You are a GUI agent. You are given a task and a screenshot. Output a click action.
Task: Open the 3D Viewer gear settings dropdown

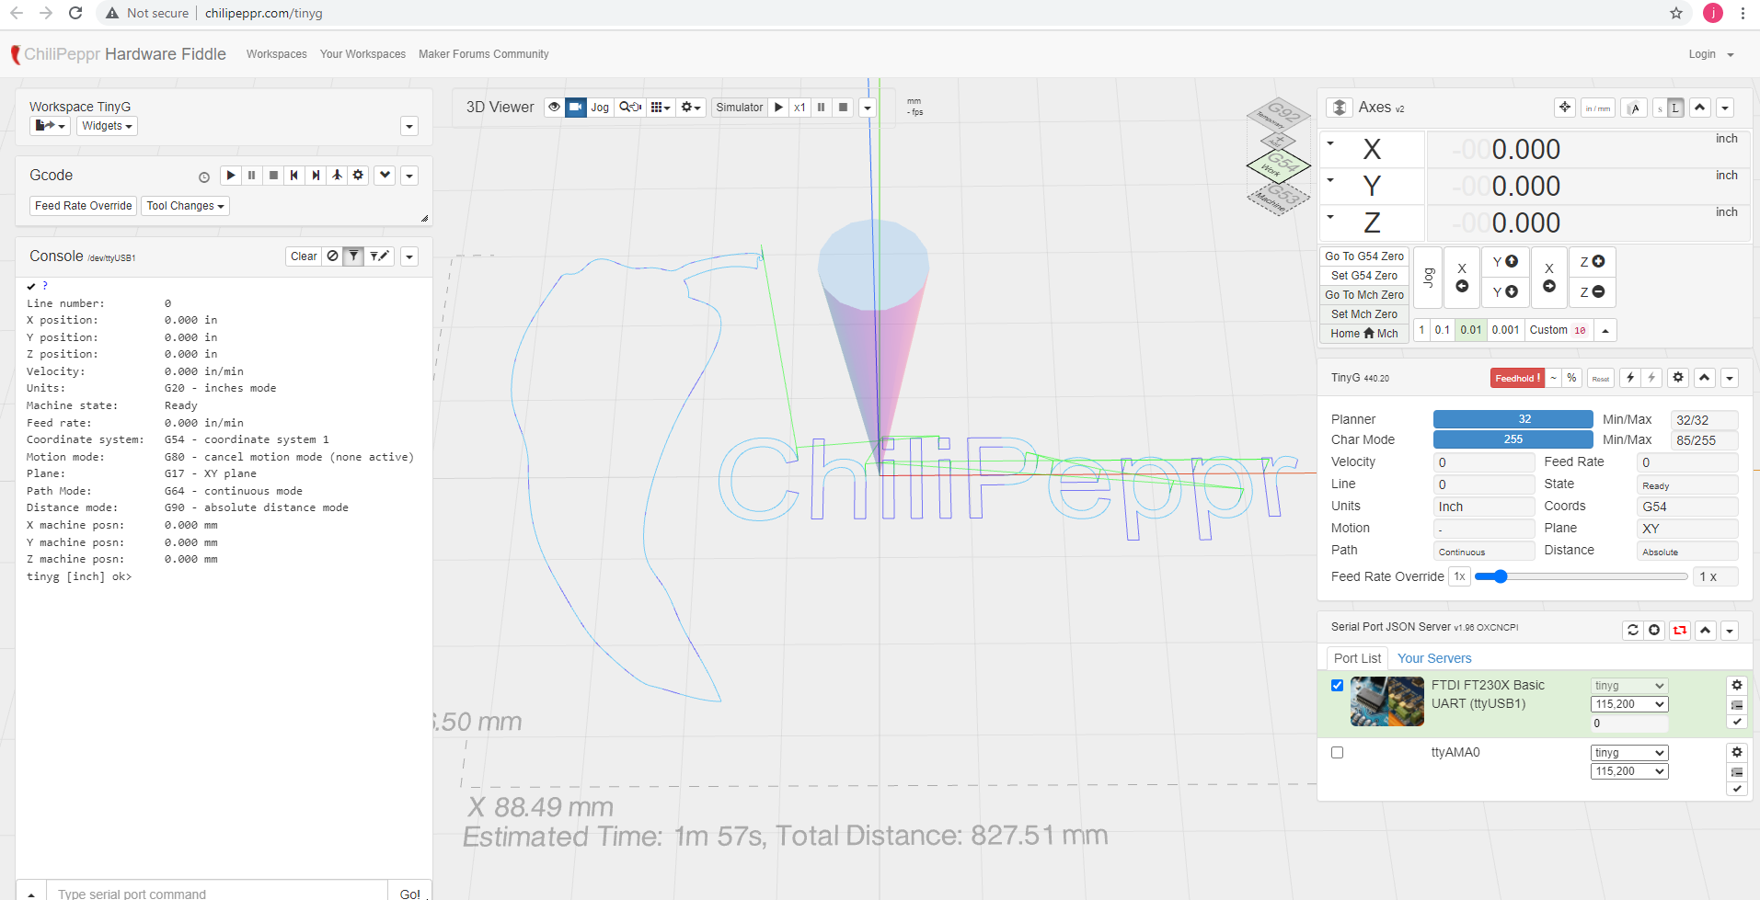coord(691,108)
